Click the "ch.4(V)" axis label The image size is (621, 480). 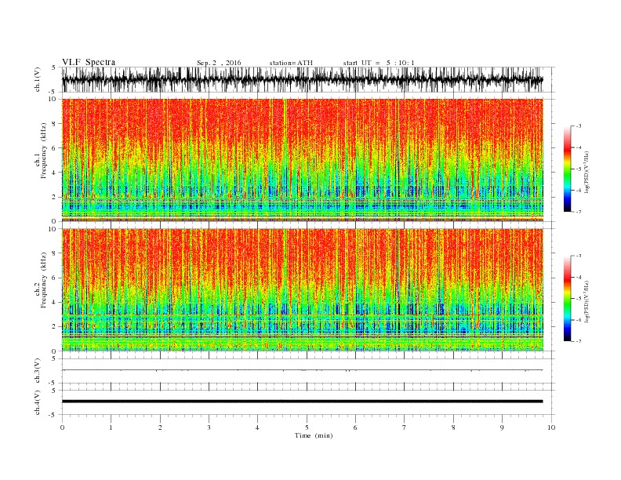pyautogui.click(x=38, y=402)
